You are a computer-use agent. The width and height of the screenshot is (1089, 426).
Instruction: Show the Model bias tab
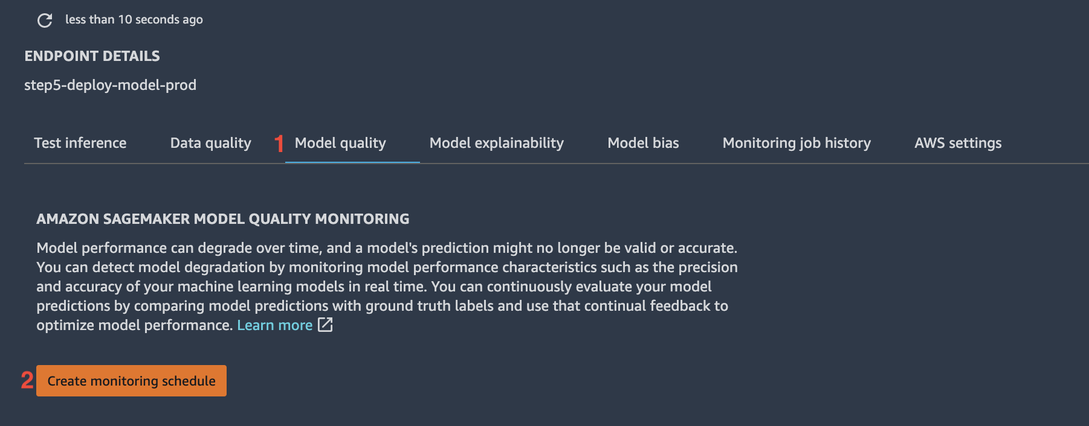(x=643, y=143)
